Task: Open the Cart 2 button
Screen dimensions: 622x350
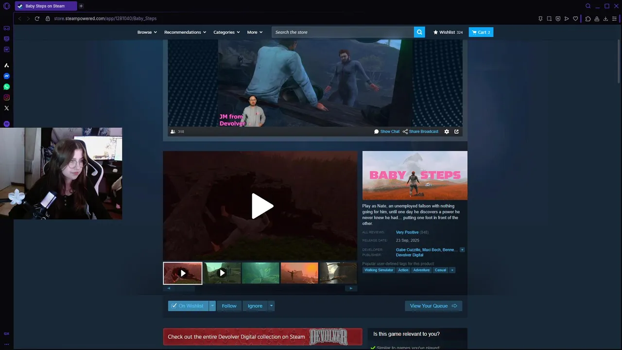Action: pyautogui.click(x=481, y=32)
